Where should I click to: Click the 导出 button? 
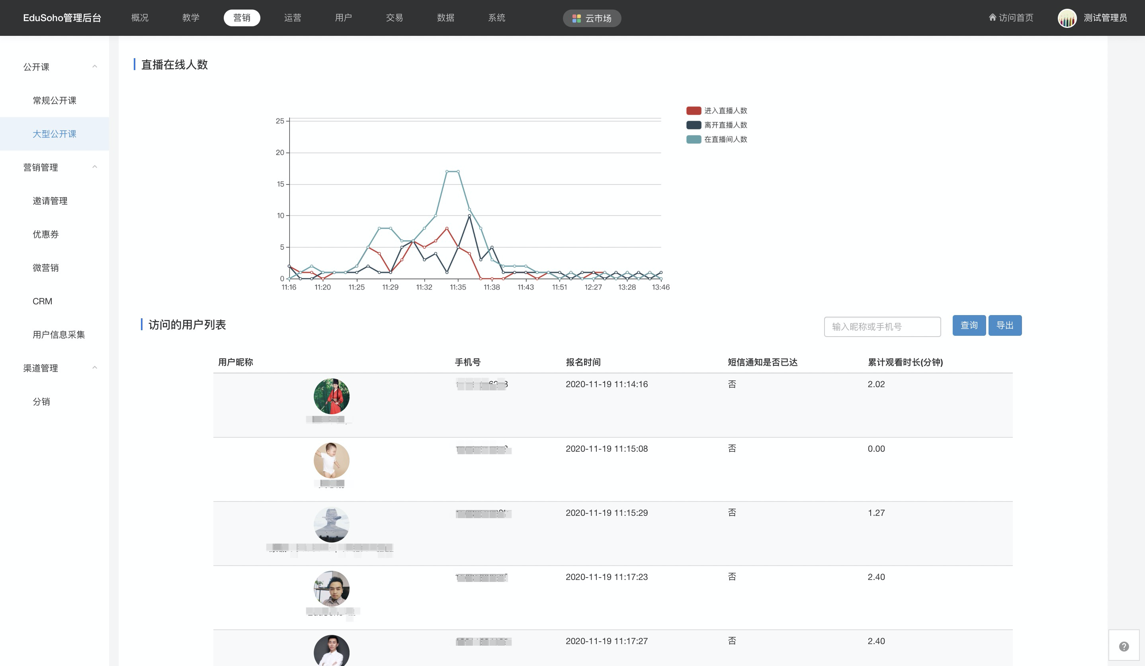(1004, 325)
